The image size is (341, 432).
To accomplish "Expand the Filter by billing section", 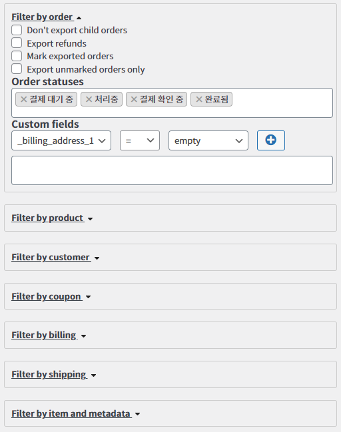I will click(x=49, y=335).
